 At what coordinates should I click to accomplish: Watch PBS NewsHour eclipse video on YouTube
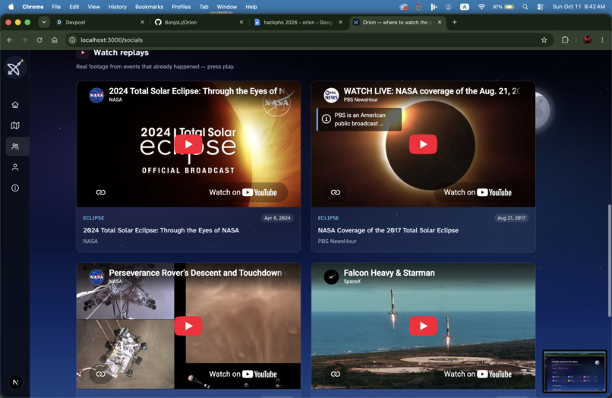click(478, 192)
